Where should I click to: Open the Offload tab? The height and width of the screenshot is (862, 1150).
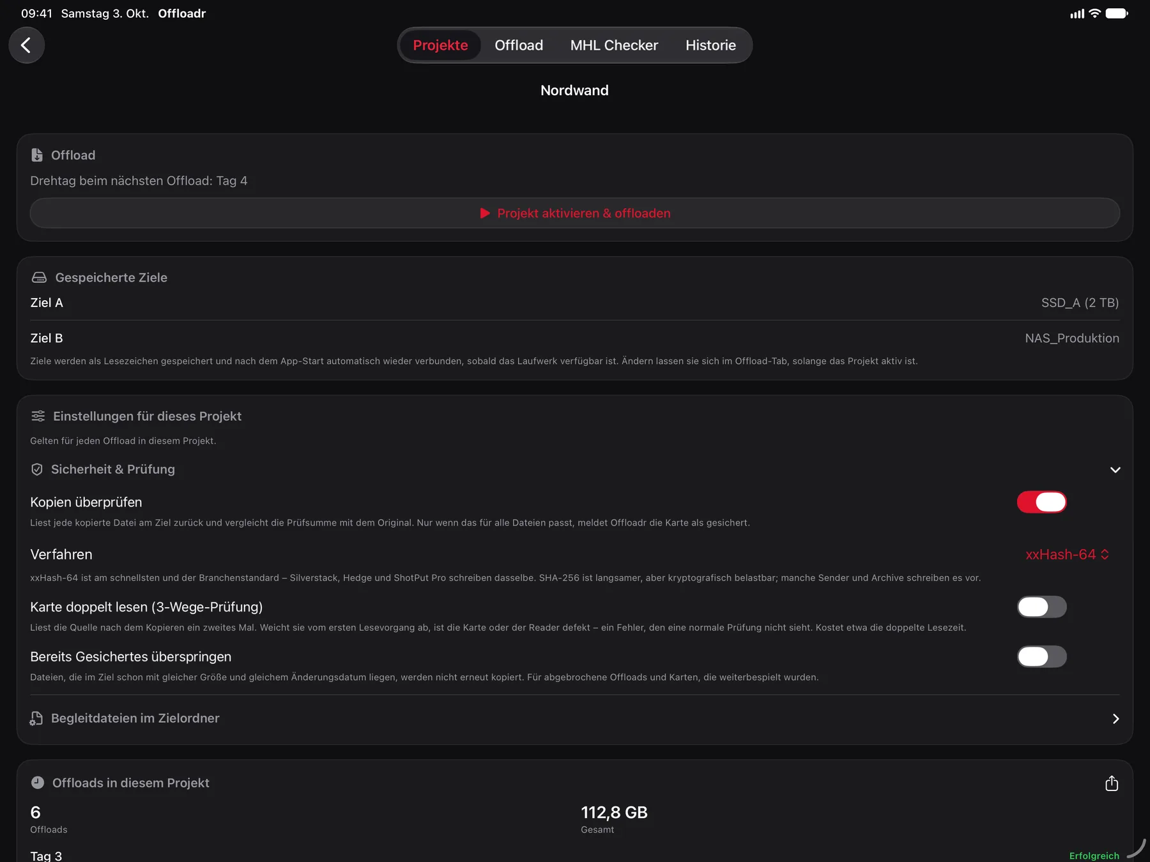pos(519,45)
